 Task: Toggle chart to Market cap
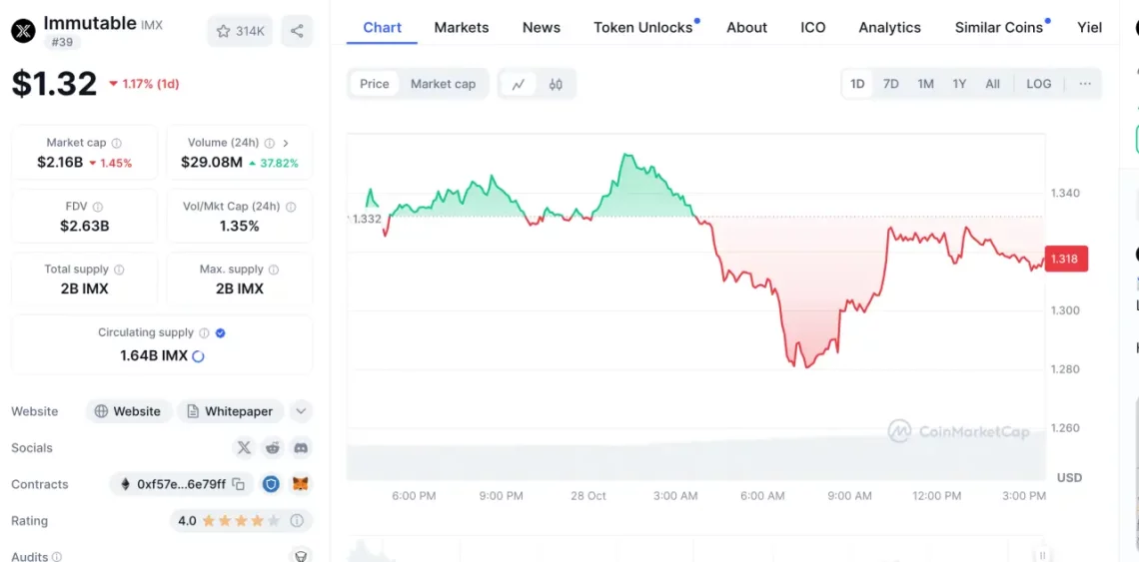coord(443,84)
